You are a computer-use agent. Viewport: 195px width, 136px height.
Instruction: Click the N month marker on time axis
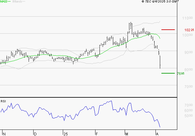[x=4, y=134]
